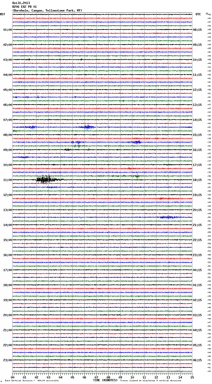Select the 13:00 MST hour label
This screenshot has width=212, height=384.
tap(7, 210)
